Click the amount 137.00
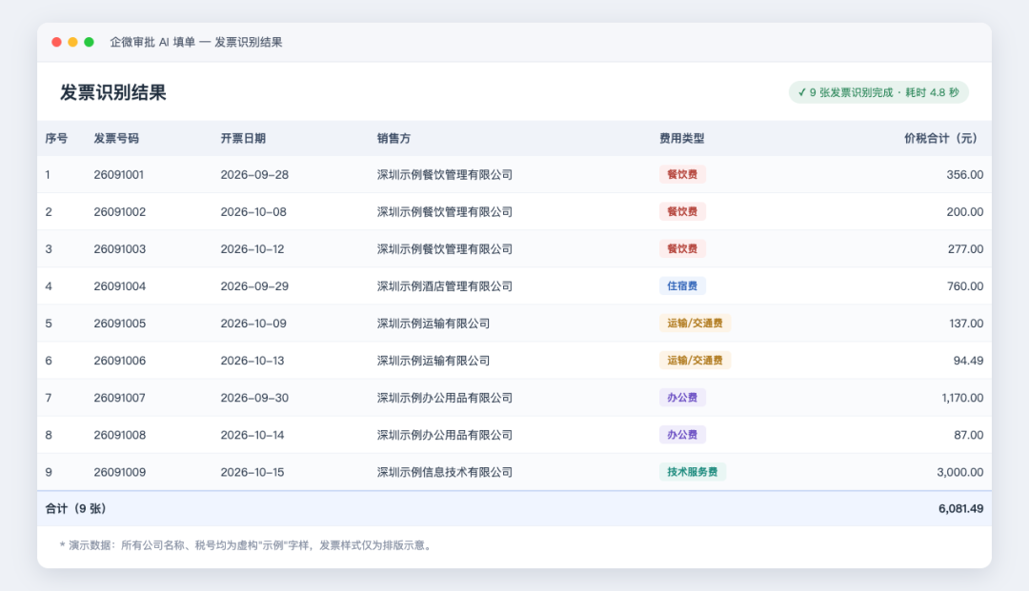The width and height of the screenshot is (1029, 591). coord(966,324)
